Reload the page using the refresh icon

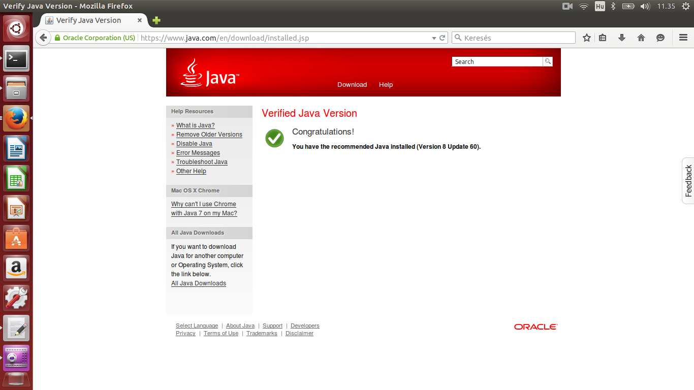[x=443, y=38]
